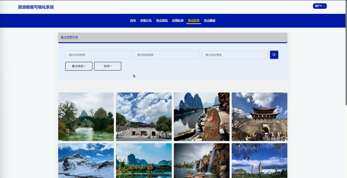
Task: Click the 景点信息列表 breadcrumb link
Action: 69,37
